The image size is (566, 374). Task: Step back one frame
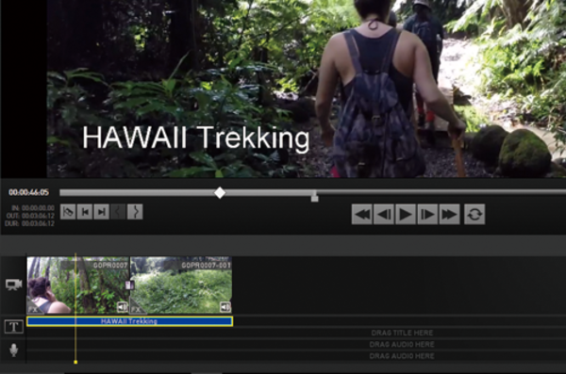[x=384, y=214]
